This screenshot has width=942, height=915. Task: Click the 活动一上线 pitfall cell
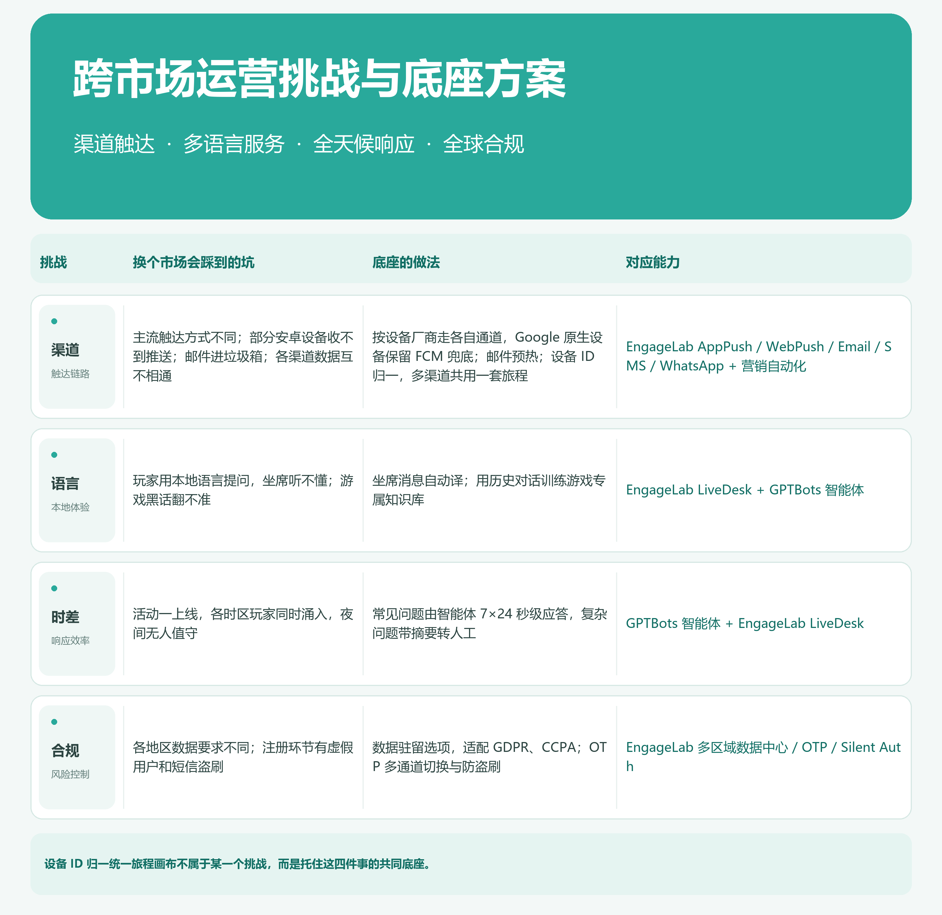point(243,623)
